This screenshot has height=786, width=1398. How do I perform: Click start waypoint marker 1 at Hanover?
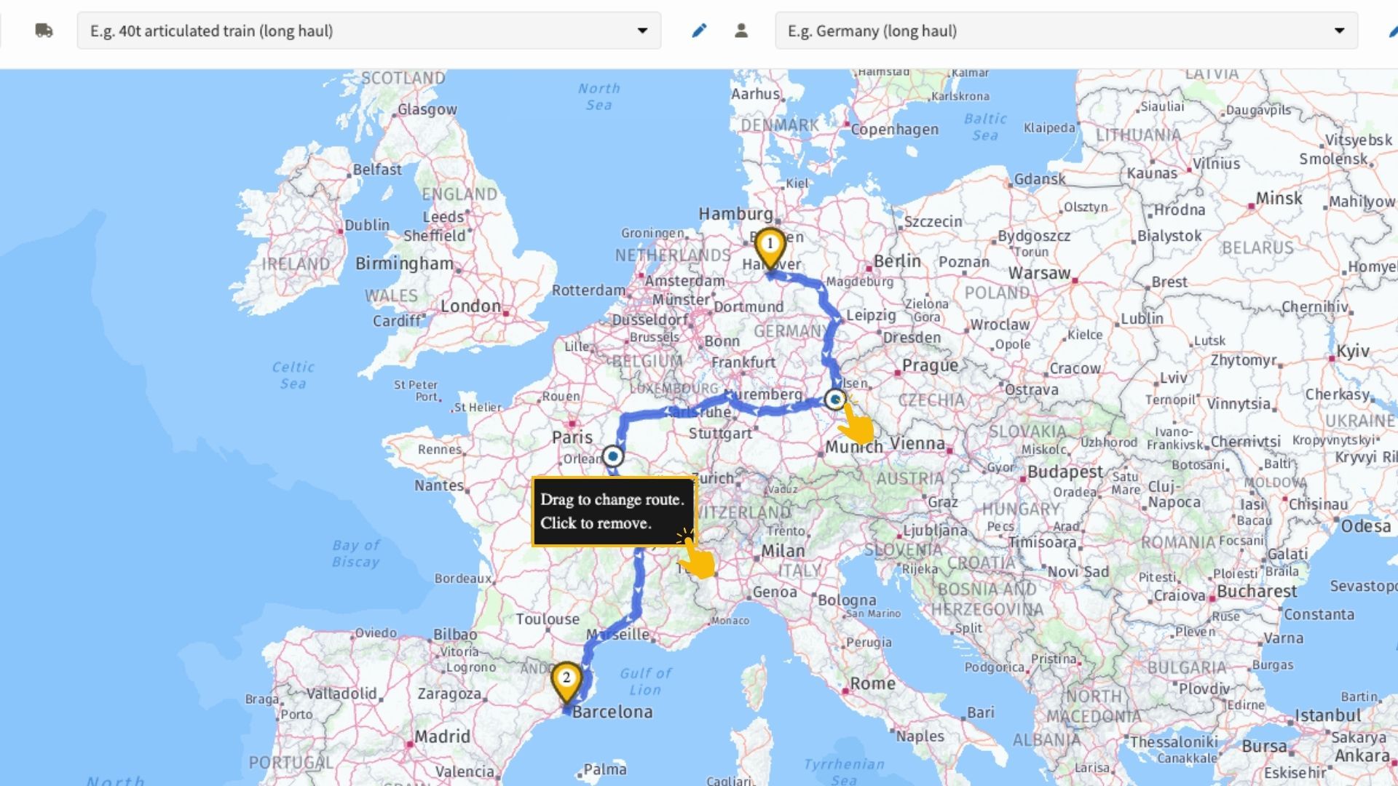tap(770, 246)
